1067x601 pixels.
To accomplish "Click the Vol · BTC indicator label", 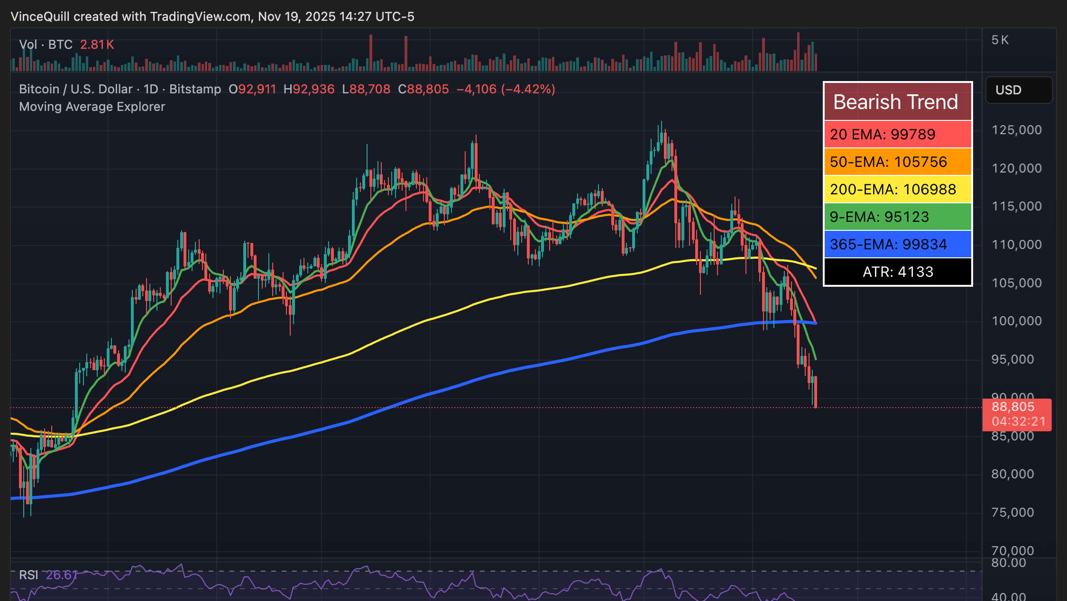I will click(x=46, y=45).
